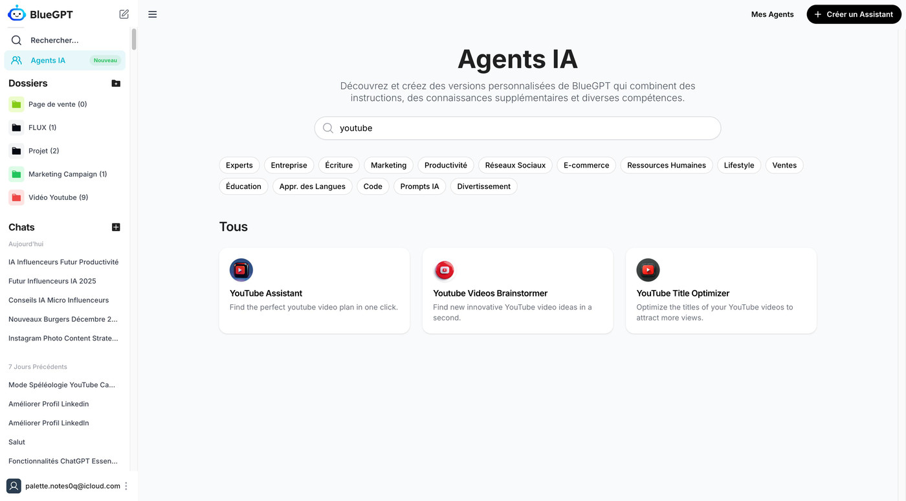
Task: Open chat Mode Spéléologie YouTube
Action: tap(62, 385)
